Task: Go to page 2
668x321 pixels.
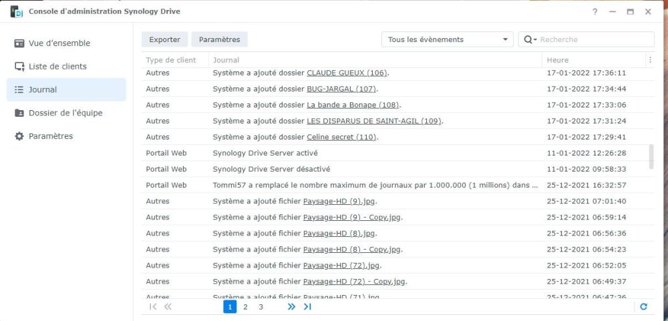Action: (245, 306)
